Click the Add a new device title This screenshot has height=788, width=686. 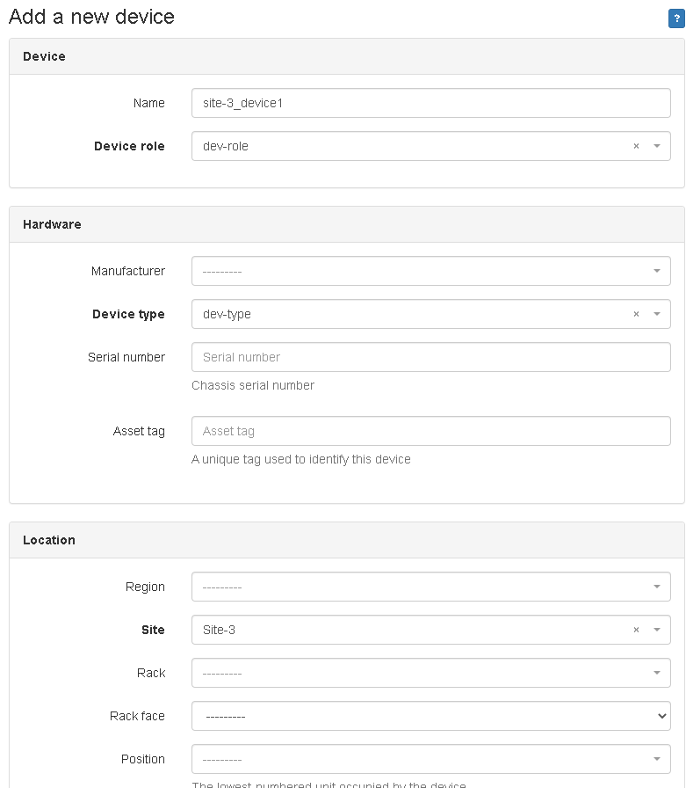(x=91, y=17)
